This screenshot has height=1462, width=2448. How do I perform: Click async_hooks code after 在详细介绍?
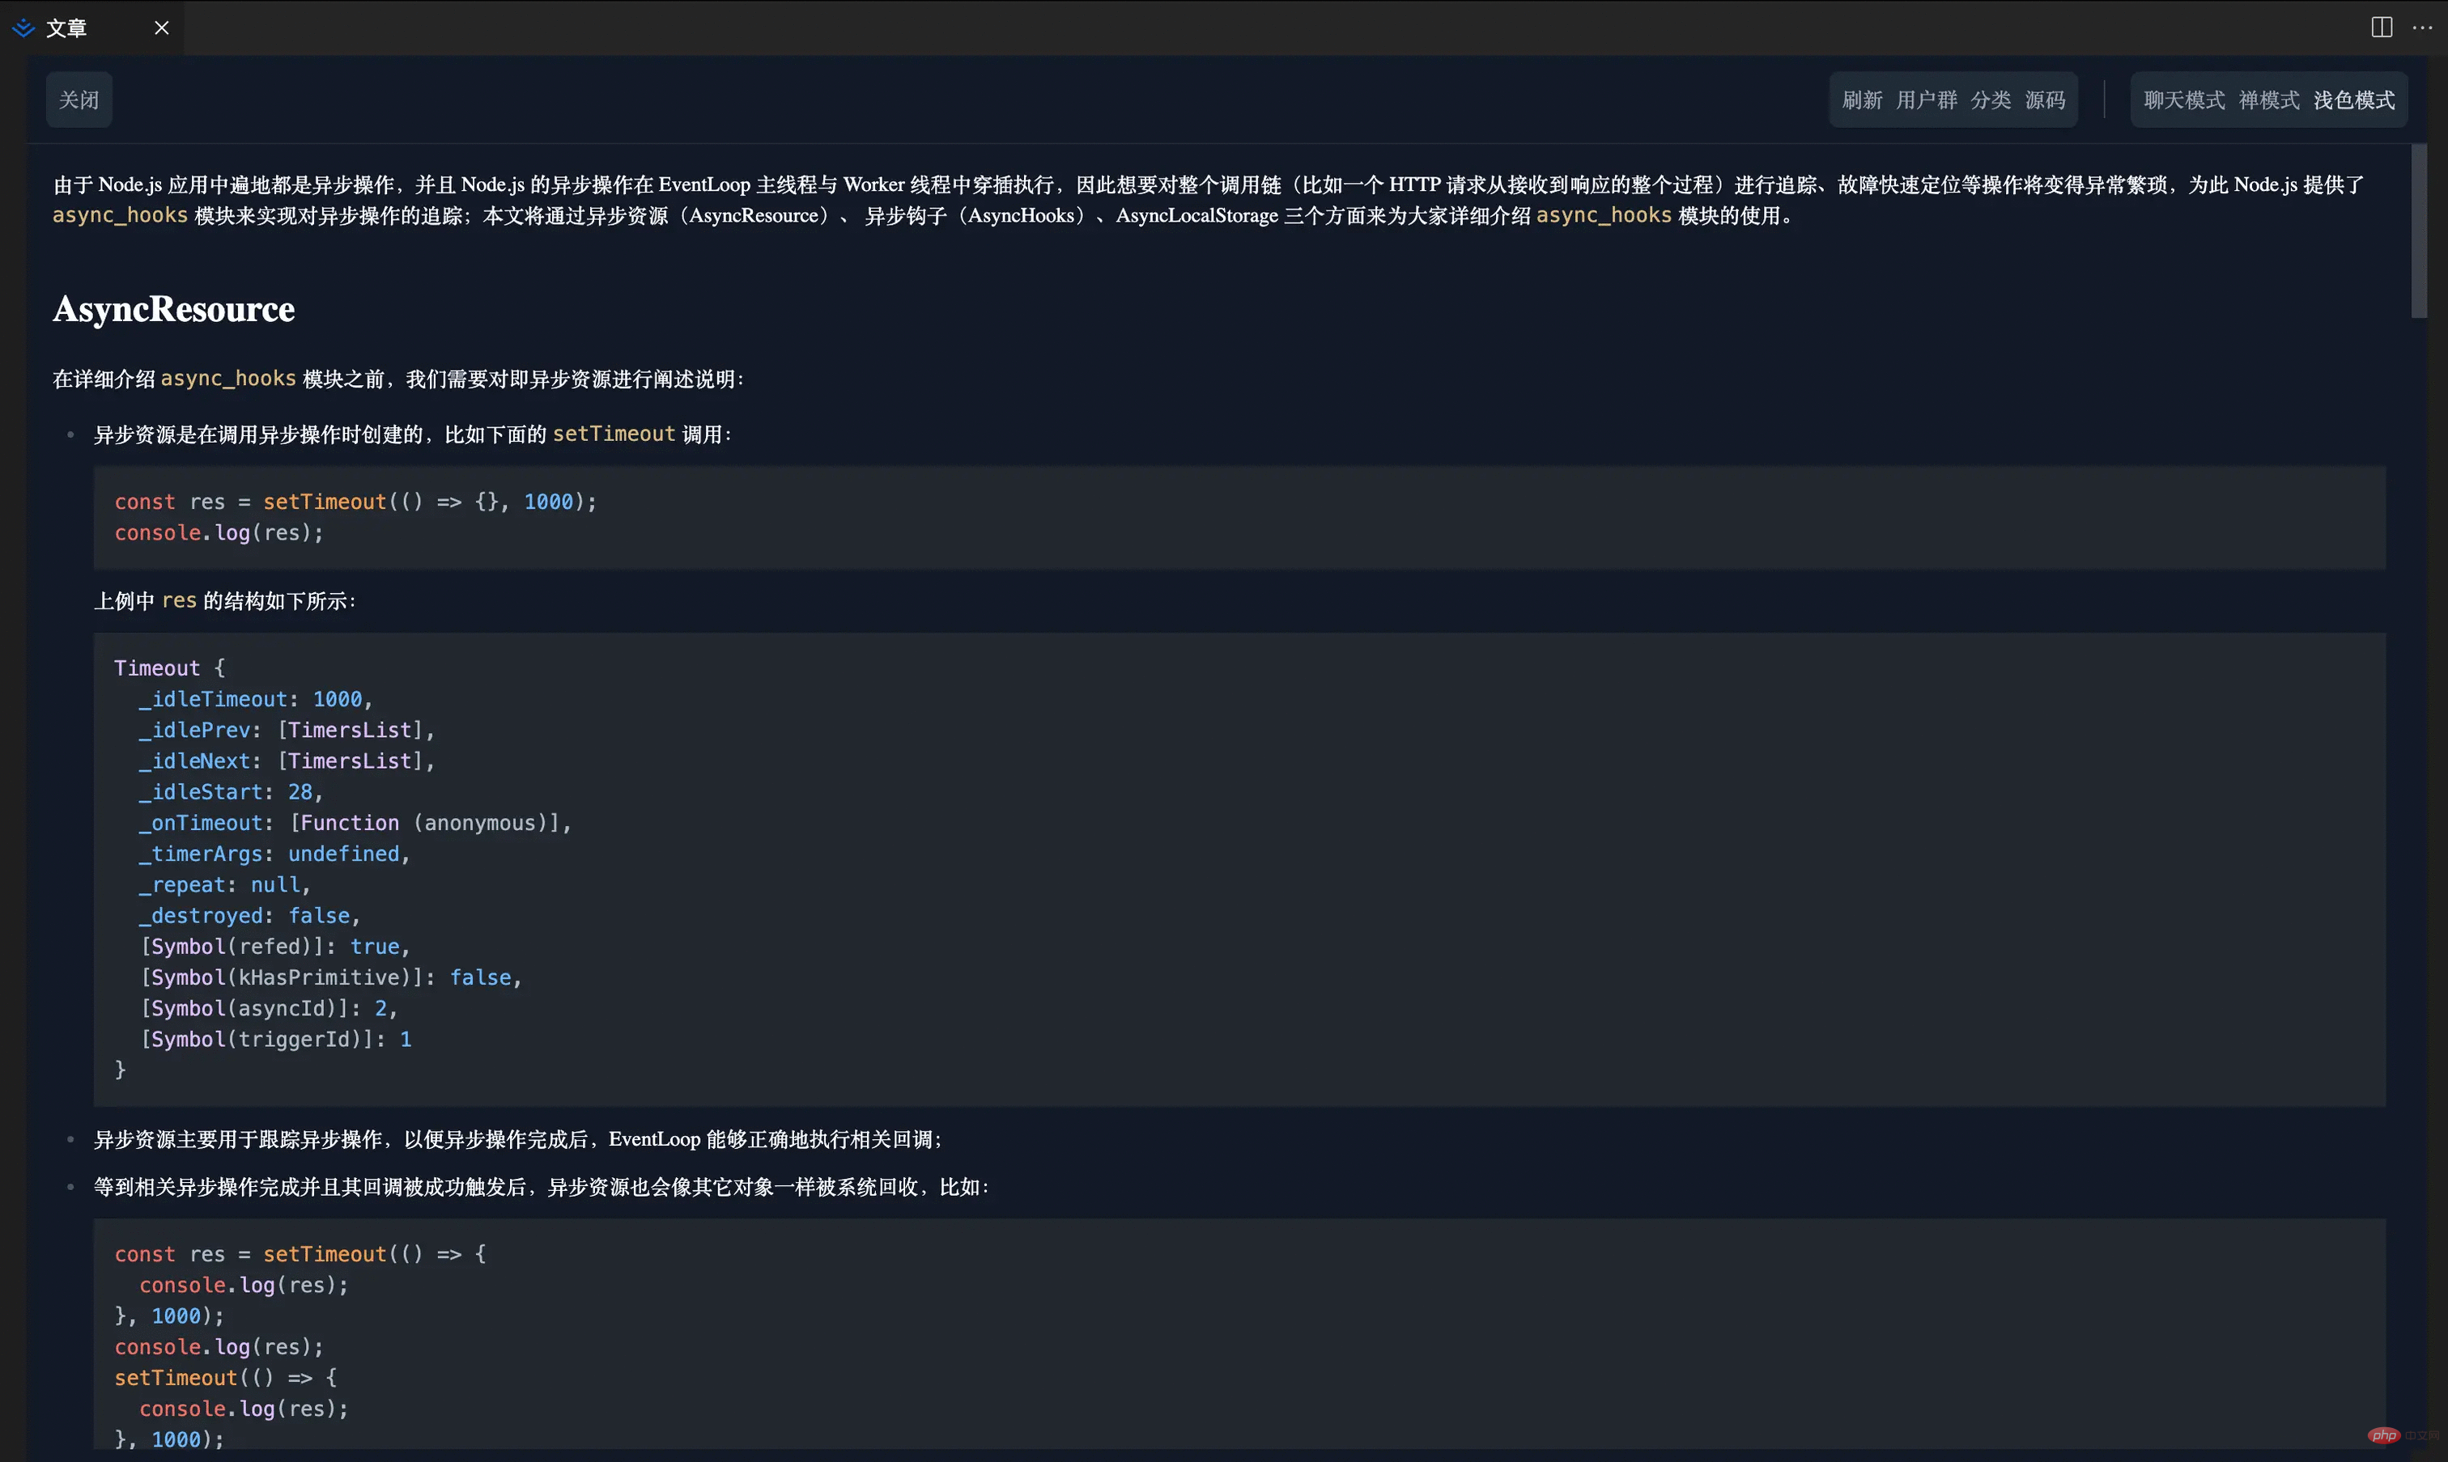tap(227, 379)
